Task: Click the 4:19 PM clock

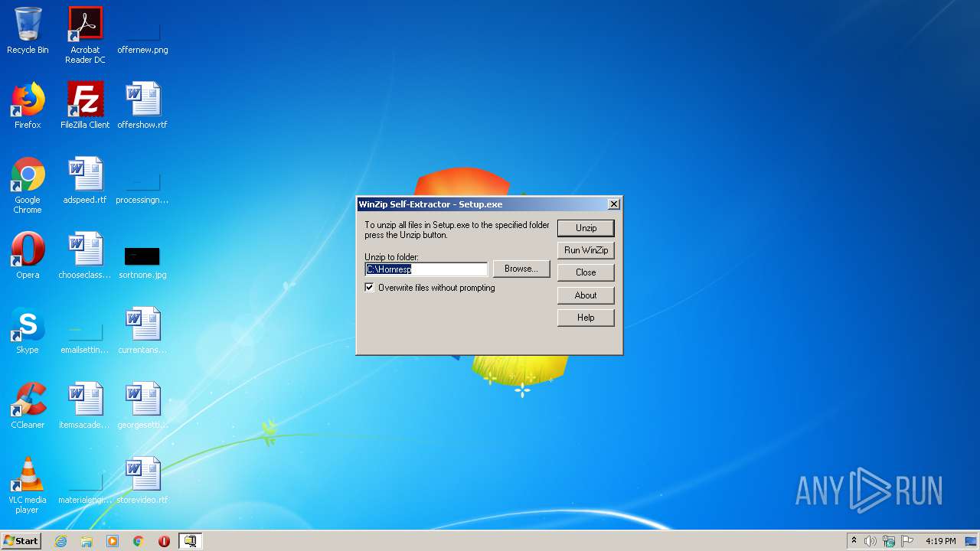Action: pos(940,541)
